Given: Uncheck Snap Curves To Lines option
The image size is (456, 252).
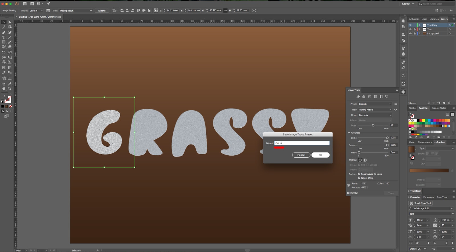Looking at the screenshot, I should pos(359,174).
